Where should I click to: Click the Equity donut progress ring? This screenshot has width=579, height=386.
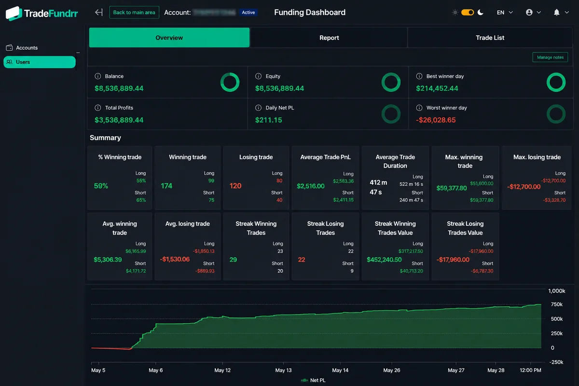point(391,83)
